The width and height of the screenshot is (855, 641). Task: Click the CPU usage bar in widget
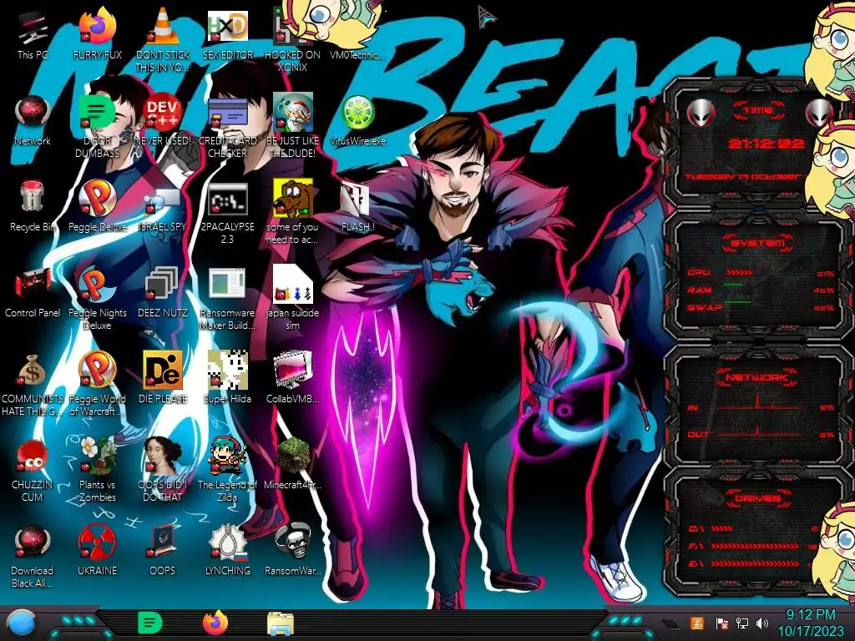click(739, 273)
